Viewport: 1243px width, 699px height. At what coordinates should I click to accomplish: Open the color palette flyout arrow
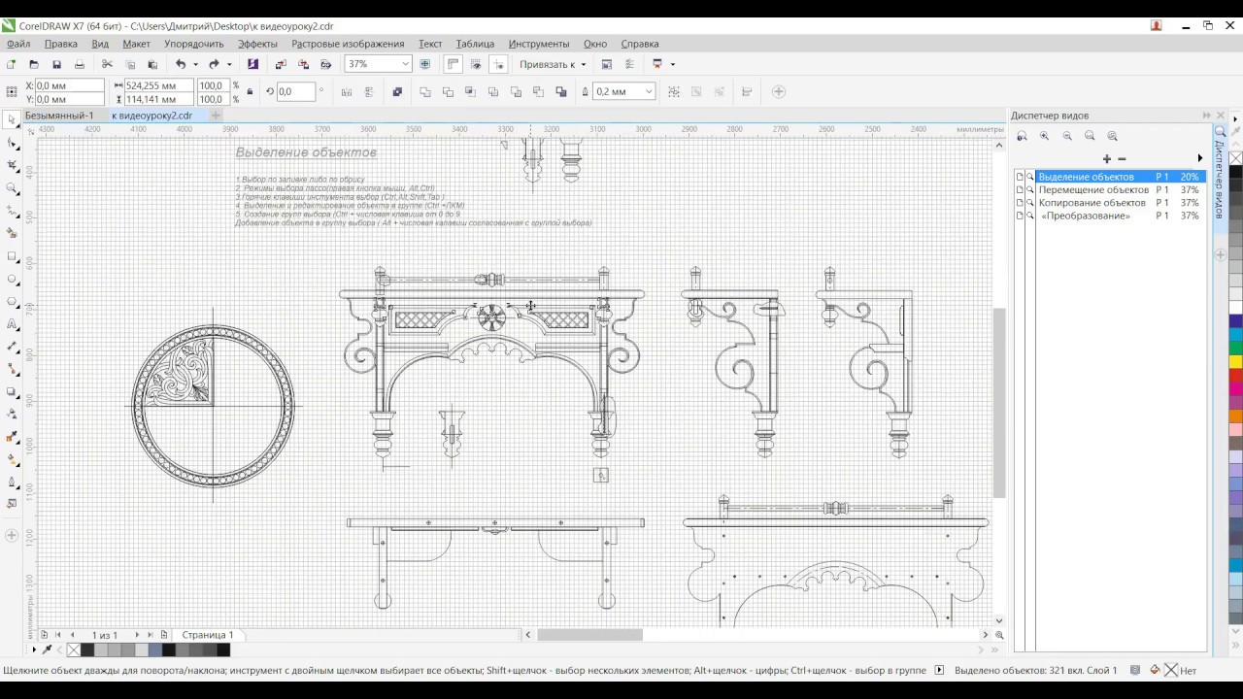coord(1235,119)
